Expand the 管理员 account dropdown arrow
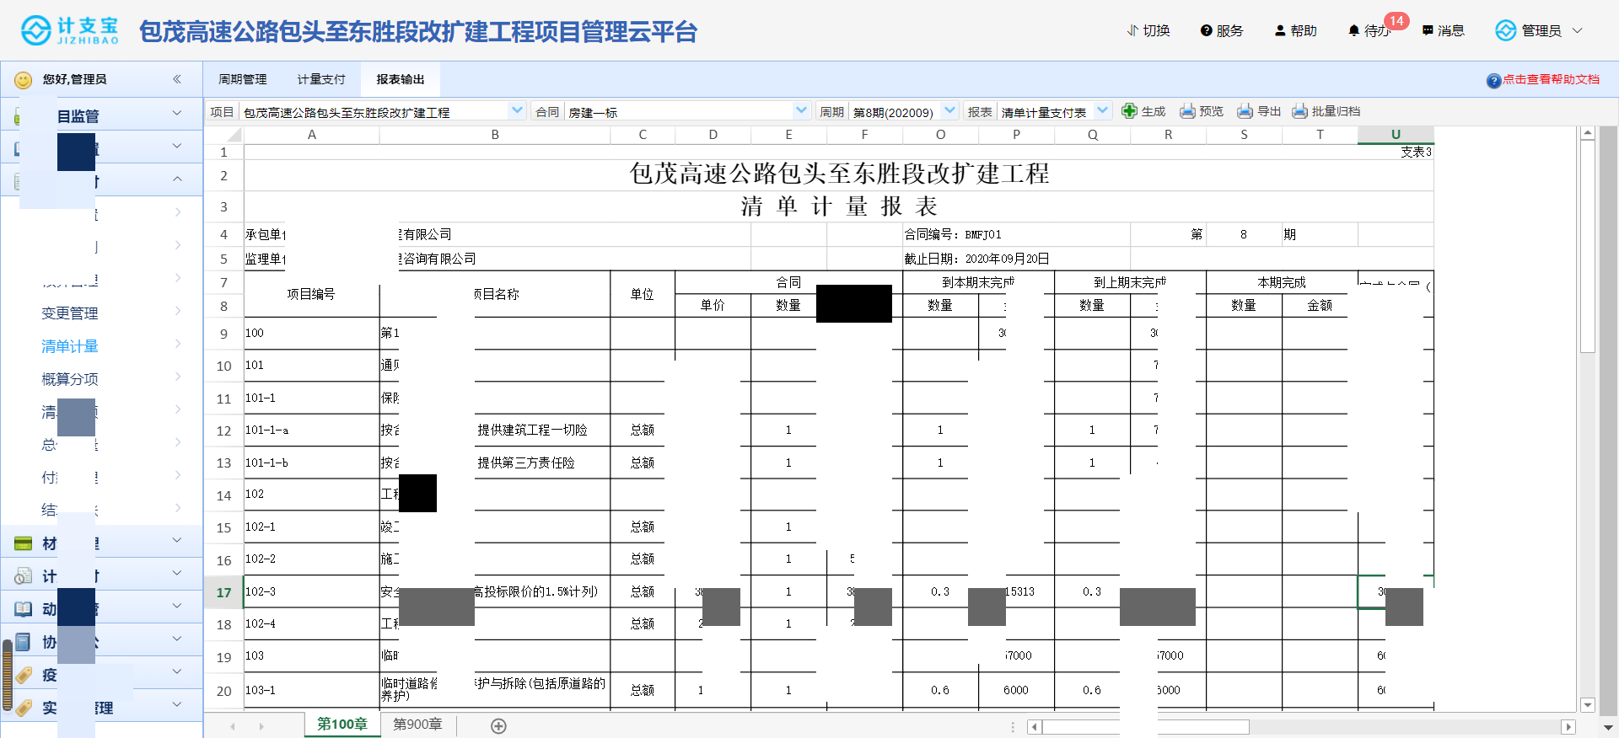This screenshot has height=738, width=1619. tap(1578, 30)
